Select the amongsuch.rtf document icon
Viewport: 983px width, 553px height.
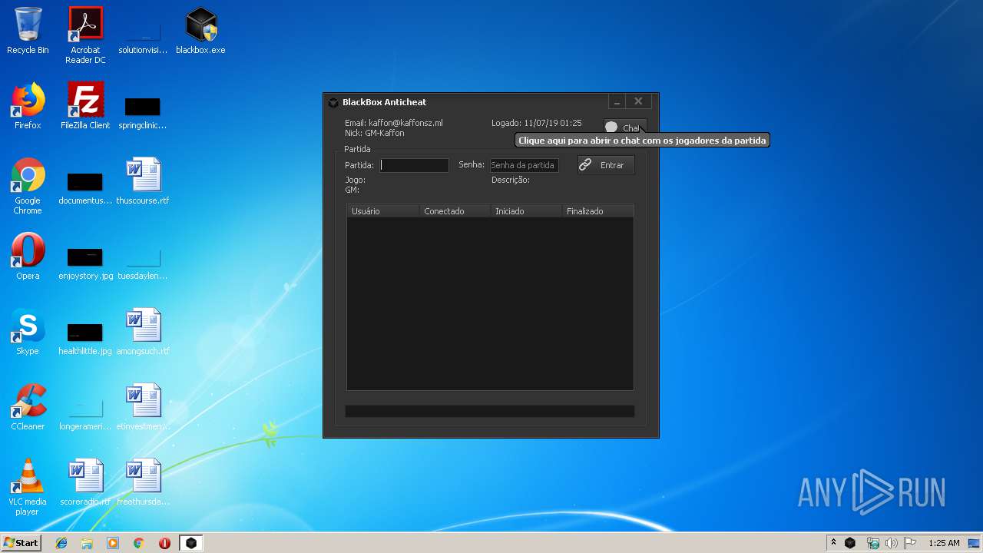tap(143, 332)
